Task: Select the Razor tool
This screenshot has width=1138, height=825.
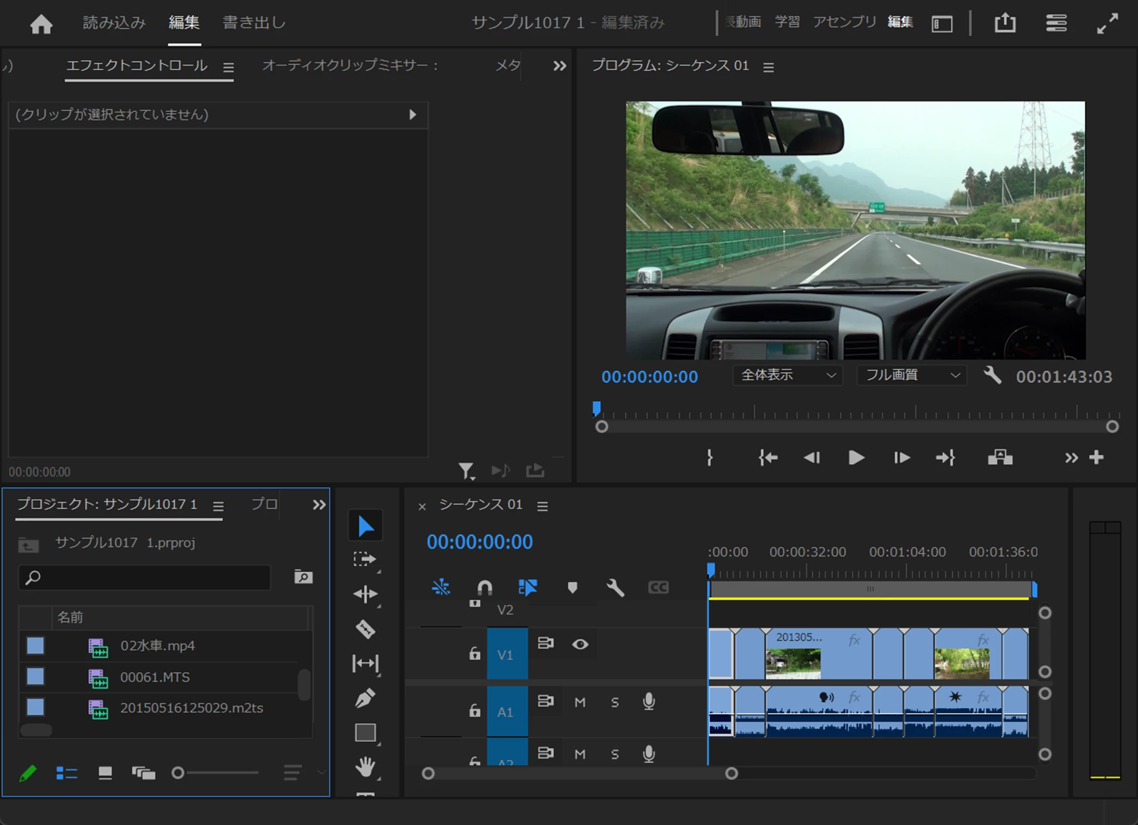Action: tap(365, 629)
